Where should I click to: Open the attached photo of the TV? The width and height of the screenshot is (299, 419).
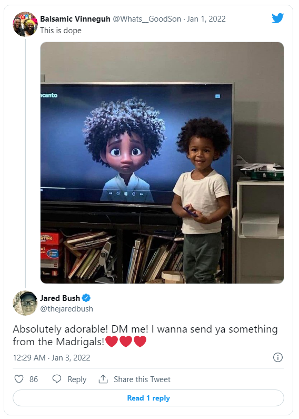pos(162,163)
